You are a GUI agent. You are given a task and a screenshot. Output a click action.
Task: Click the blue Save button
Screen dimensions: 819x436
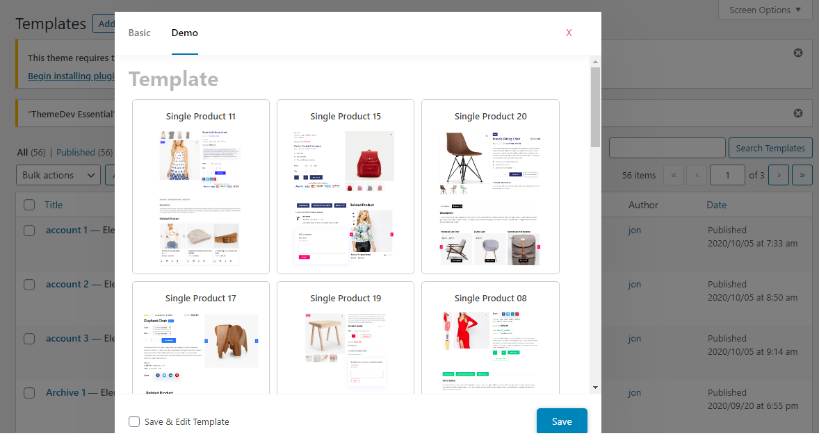pos(562,421)
